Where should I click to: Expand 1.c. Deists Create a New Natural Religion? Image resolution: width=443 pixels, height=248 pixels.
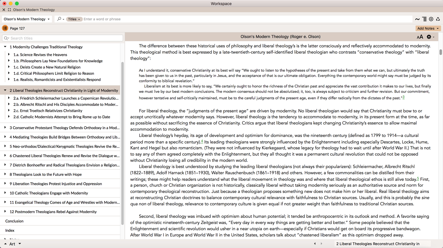pos(9,67)
